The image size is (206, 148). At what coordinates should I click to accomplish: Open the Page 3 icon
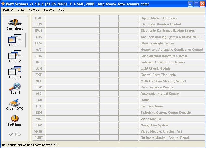pyautogui.click(x=15, y=70)
